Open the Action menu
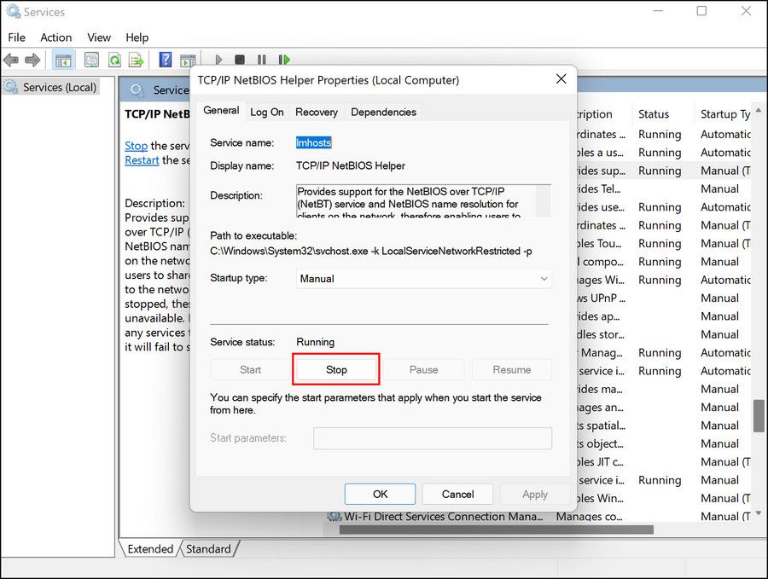Image resolution: width=768 pixels, height=579 pixels. pyautogui.click(x=55, y=38)
